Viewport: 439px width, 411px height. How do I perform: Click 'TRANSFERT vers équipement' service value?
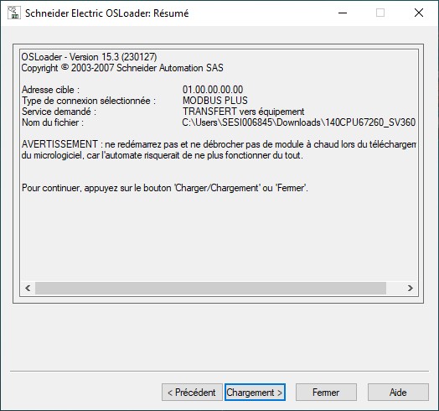[x=244, y=112]
